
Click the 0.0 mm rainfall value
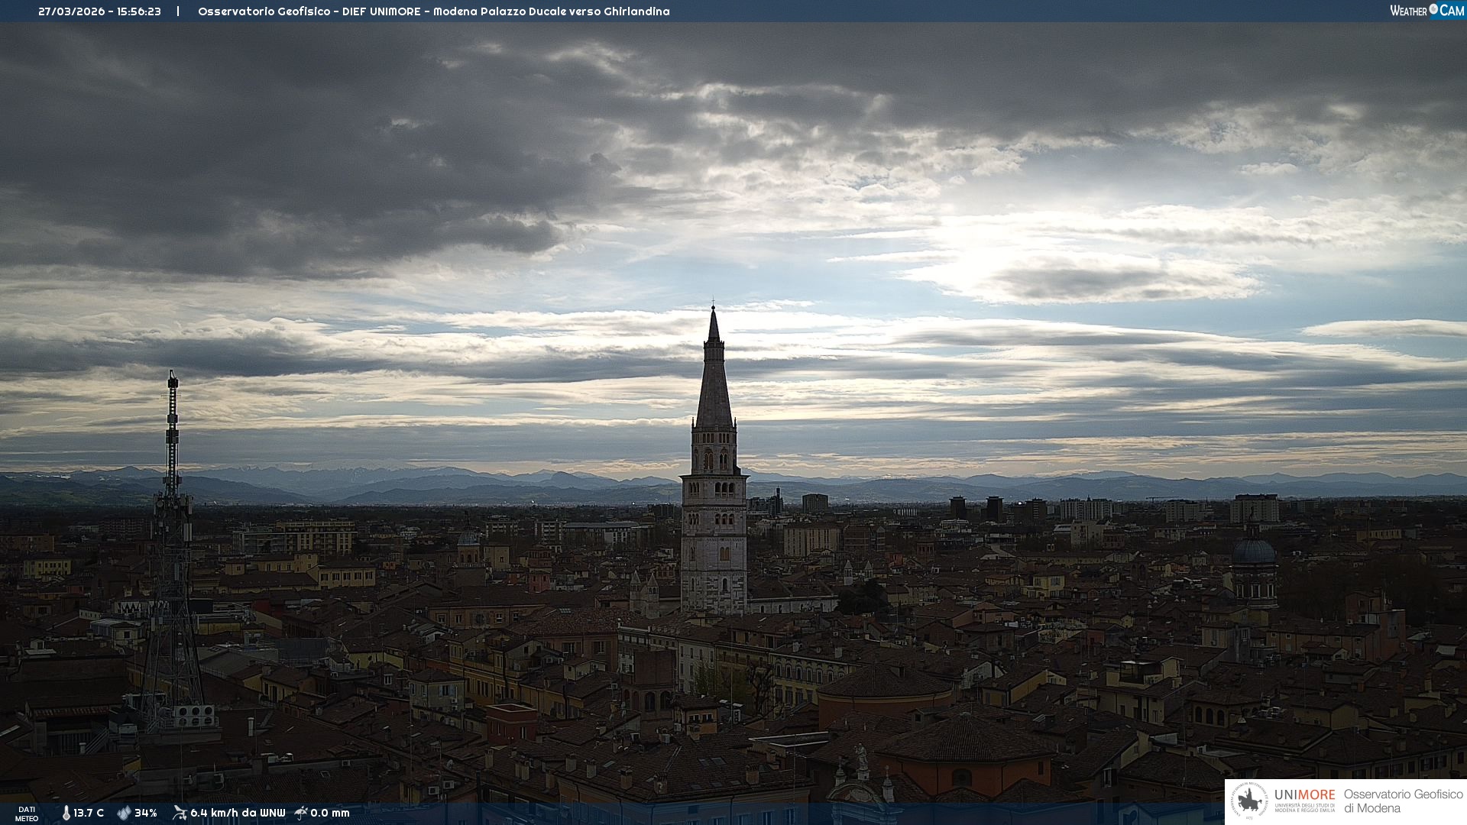(330, 813)
